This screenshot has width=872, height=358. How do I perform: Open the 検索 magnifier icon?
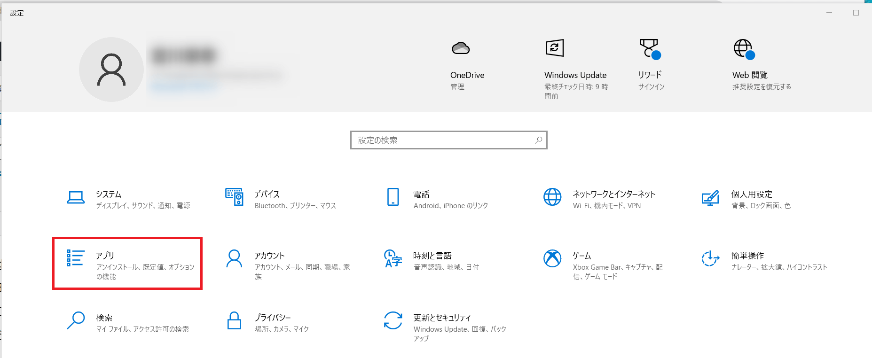76,320
